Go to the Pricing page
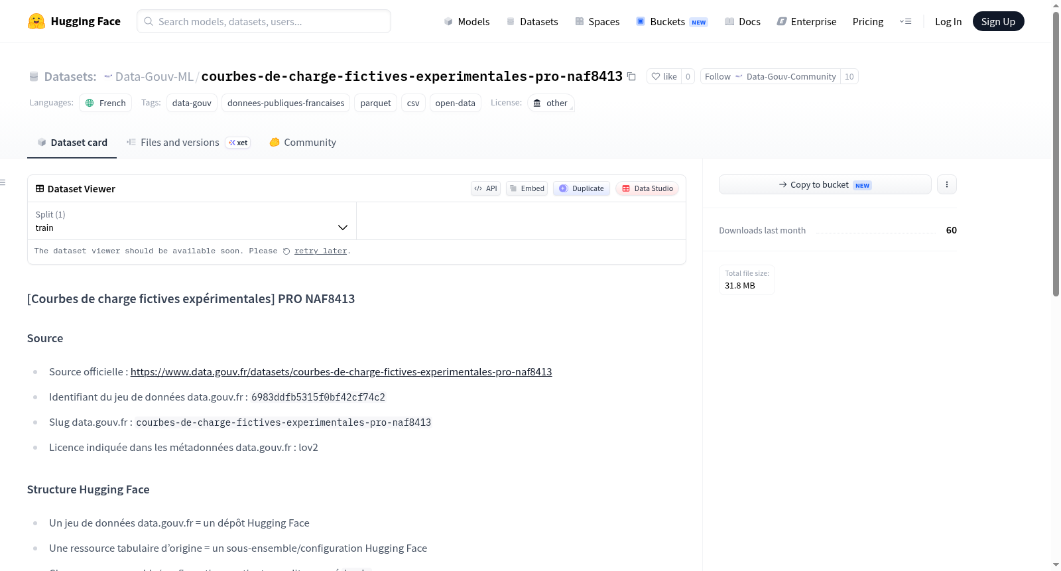This screenshot has height=571, width=1061. coord(868,22)
